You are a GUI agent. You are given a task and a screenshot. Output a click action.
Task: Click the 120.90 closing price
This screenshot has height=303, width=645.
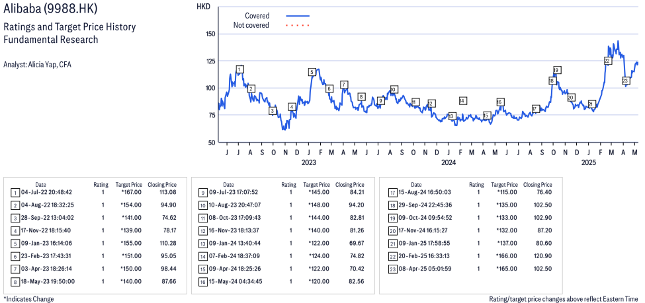coord(543,255)
